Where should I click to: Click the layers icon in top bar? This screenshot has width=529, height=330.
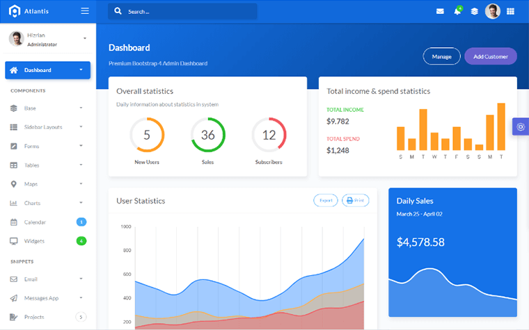pos(474,11)
